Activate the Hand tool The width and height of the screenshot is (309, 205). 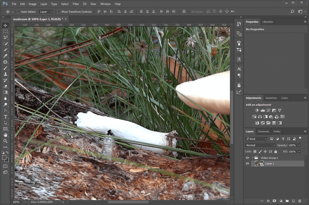click(x=5, y=134)
